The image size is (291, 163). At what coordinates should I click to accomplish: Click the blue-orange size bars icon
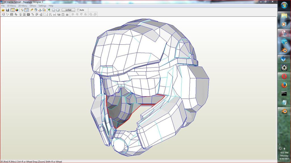pyautogui.click(x=44, y=10)
